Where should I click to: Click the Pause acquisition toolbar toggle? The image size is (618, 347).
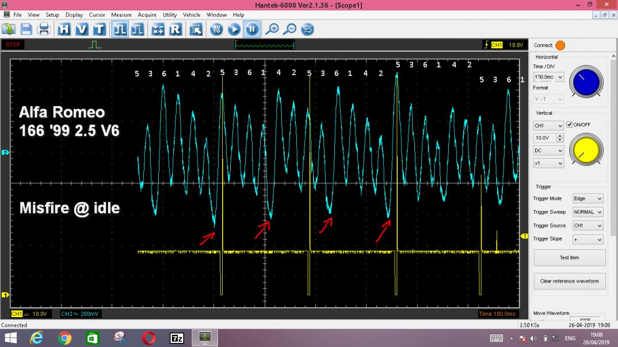tap(252, 29)
